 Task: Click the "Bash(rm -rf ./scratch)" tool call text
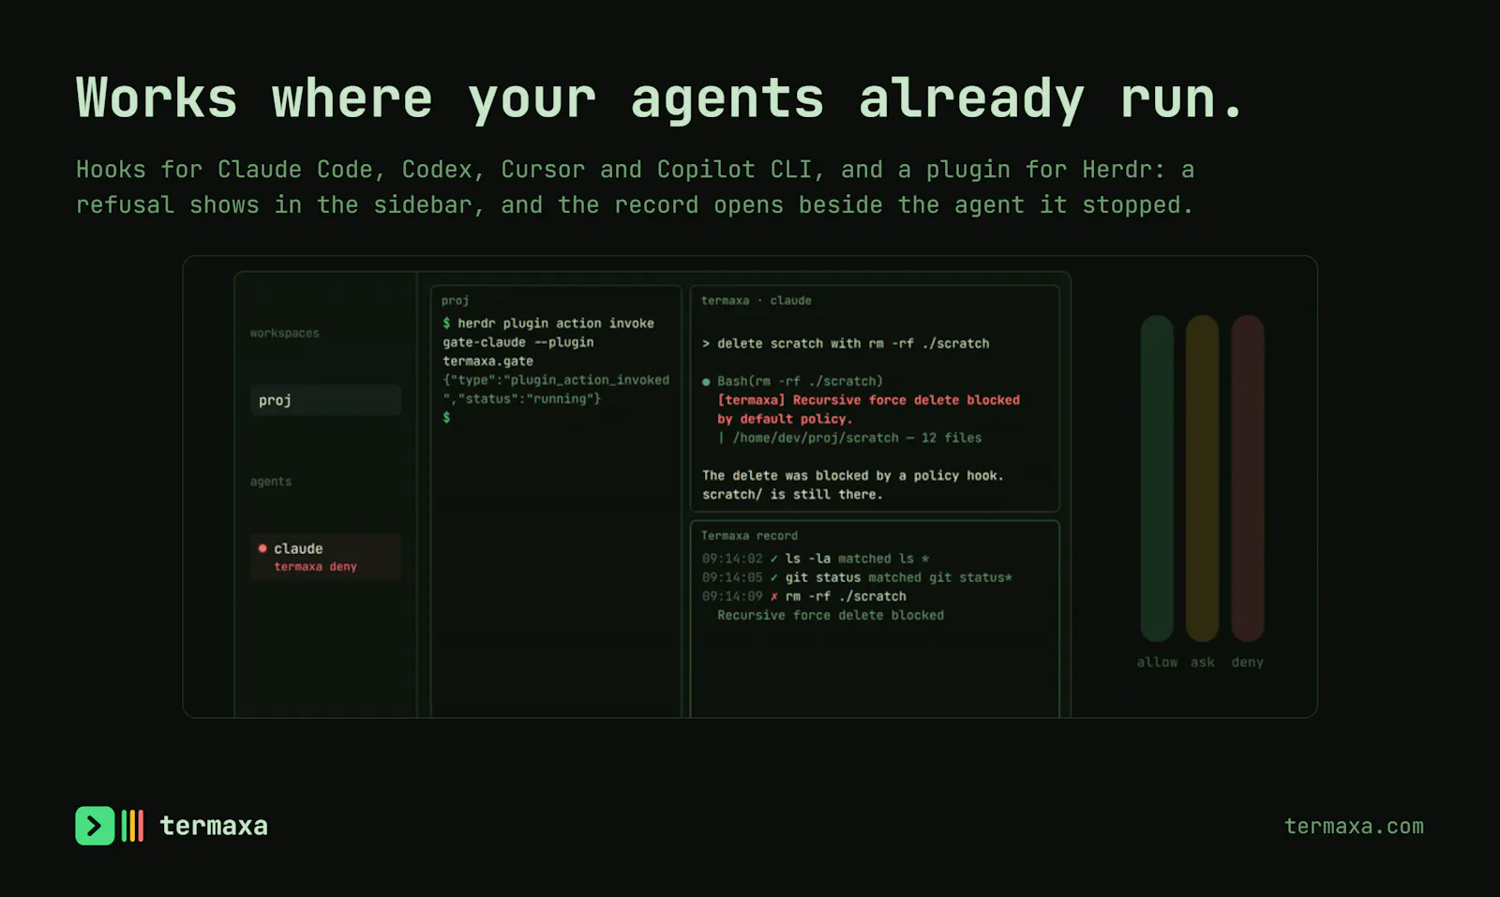coord(800,381)
